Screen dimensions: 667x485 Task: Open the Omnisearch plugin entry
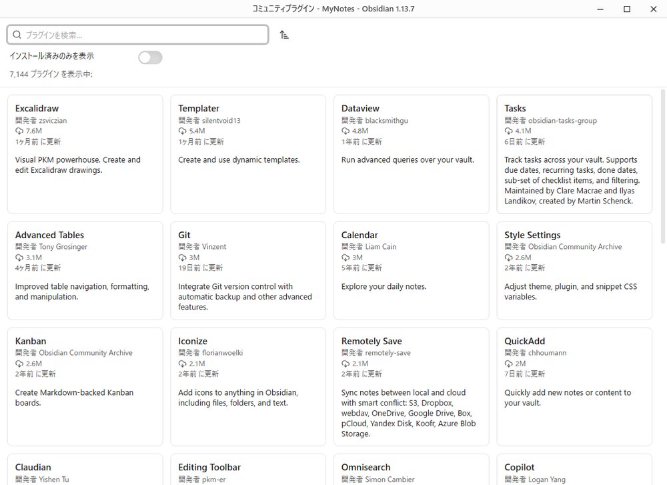tap(412, 469)
